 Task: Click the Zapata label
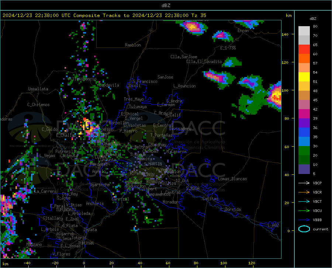click(x=90, y=230)
